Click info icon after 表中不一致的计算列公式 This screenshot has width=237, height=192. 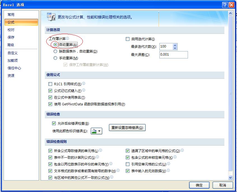pyautogui.click(x=97, y=157)
